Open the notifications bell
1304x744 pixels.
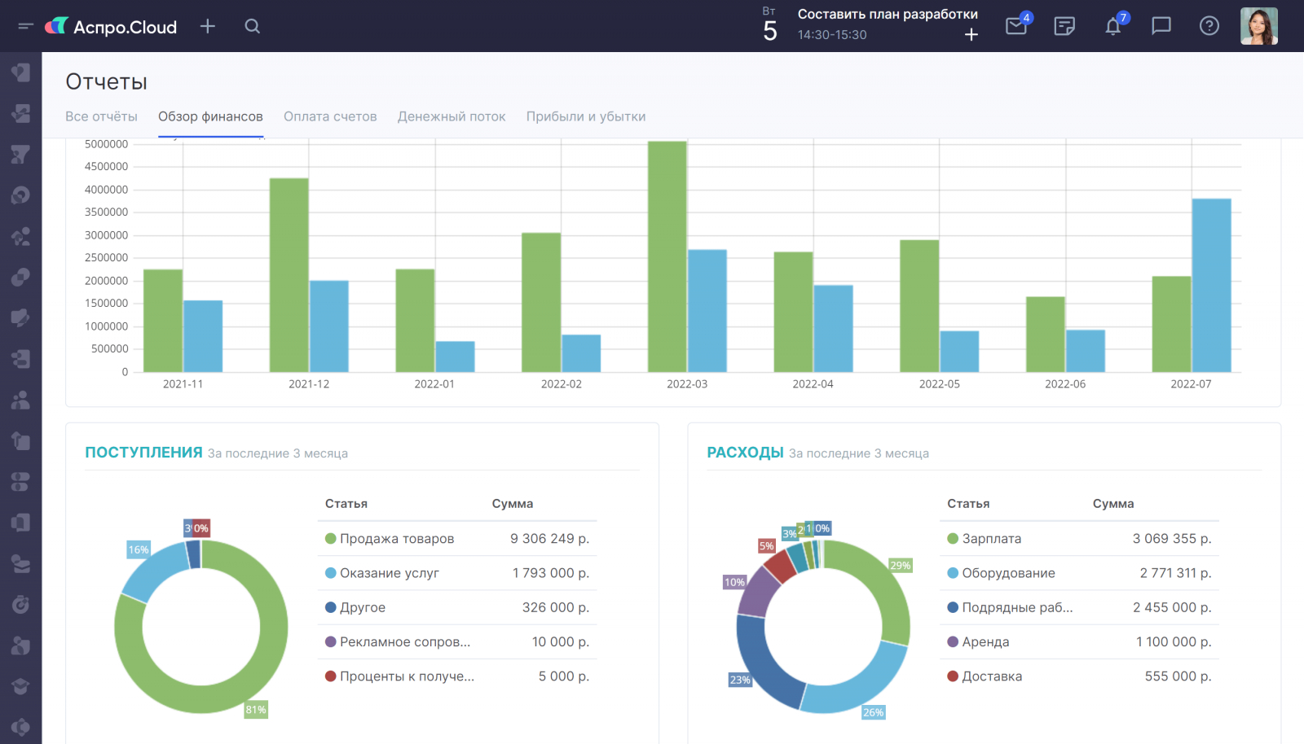pyautogui.click(x=1113, y=26)
